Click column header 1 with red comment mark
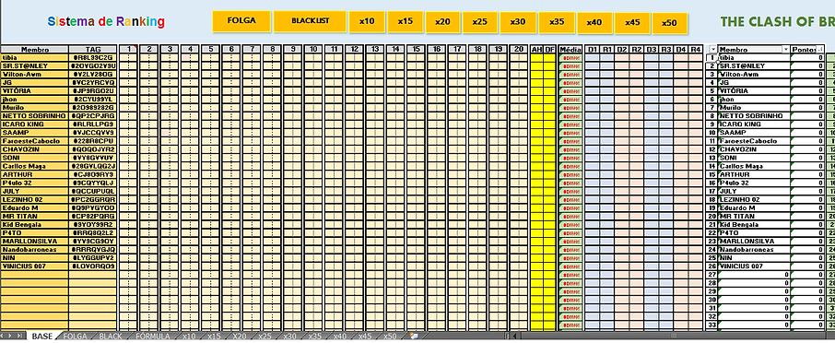 [x=128, y=50]
